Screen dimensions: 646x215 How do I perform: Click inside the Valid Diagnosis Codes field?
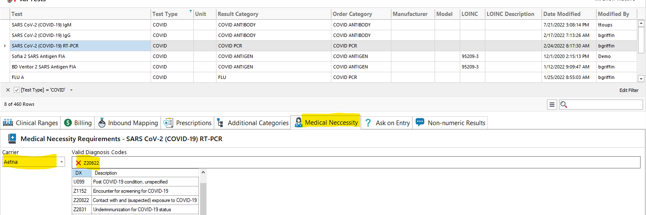click(356, 163)
